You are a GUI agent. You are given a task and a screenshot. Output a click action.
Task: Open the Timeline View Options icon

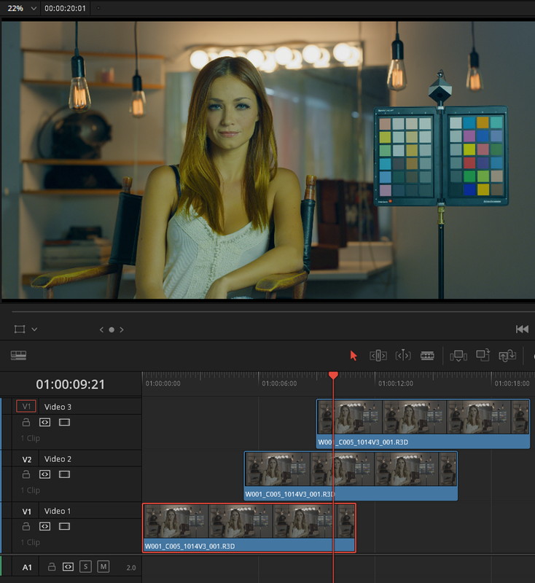[19, 356]
